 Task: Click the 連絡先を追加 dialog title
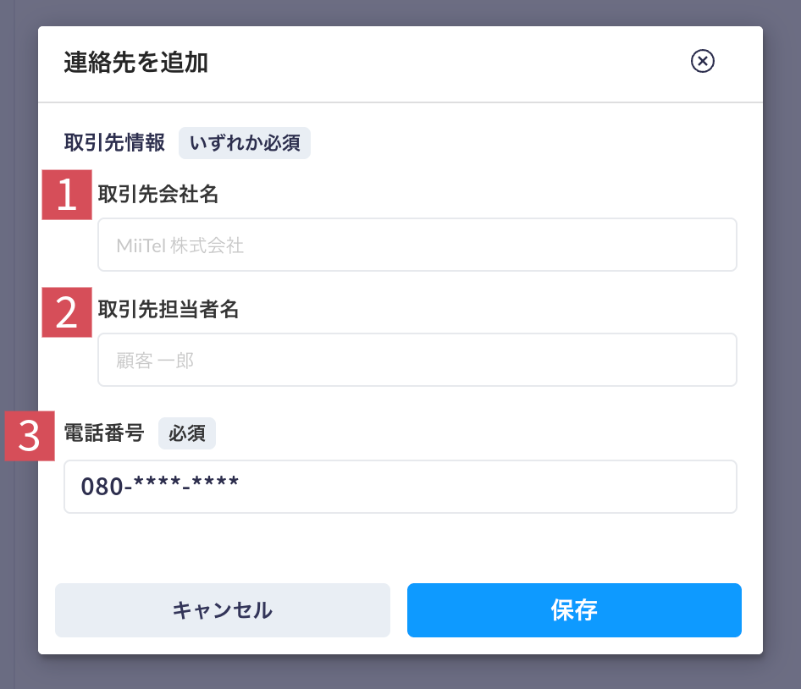point(135,63)
